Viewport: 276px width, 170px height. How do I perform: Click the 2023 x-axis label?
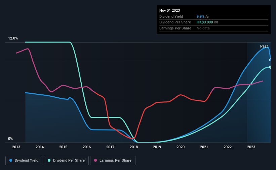pyautogui.click(x=251, y=147)
